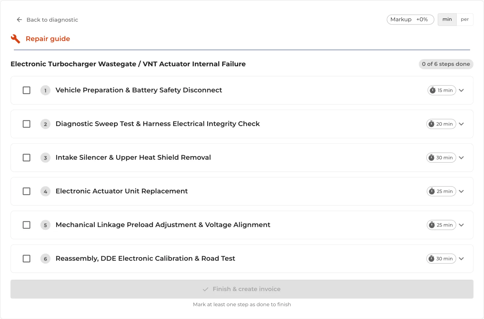Switch to the per display tab
The image size is (484, 319).
[x=465, y=20]
